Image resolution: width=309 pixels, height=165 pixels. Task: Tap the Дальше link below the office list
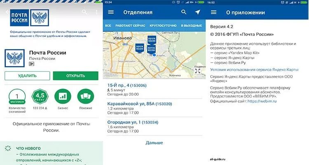pos(154,142)
